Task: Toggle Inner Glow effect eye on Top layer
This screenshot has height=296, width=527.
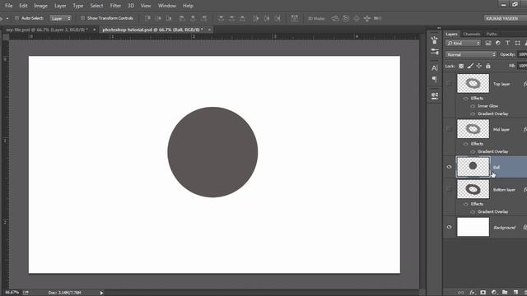Action: coord(473,106)
